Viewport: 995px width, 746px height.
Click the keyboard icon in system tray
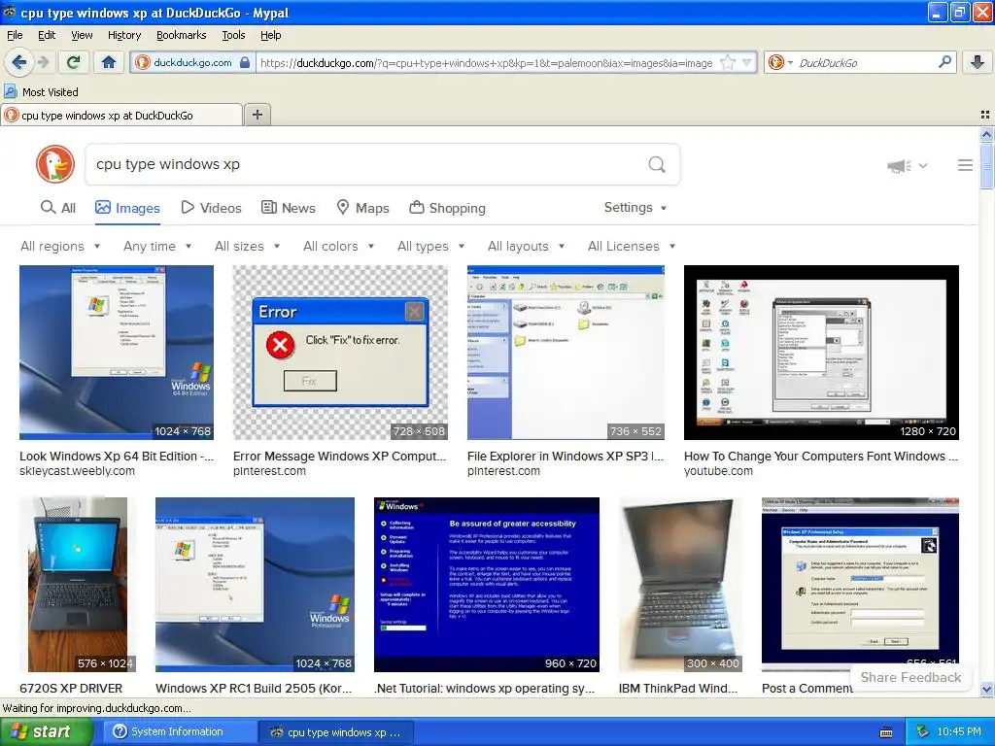tap(886, 732)
